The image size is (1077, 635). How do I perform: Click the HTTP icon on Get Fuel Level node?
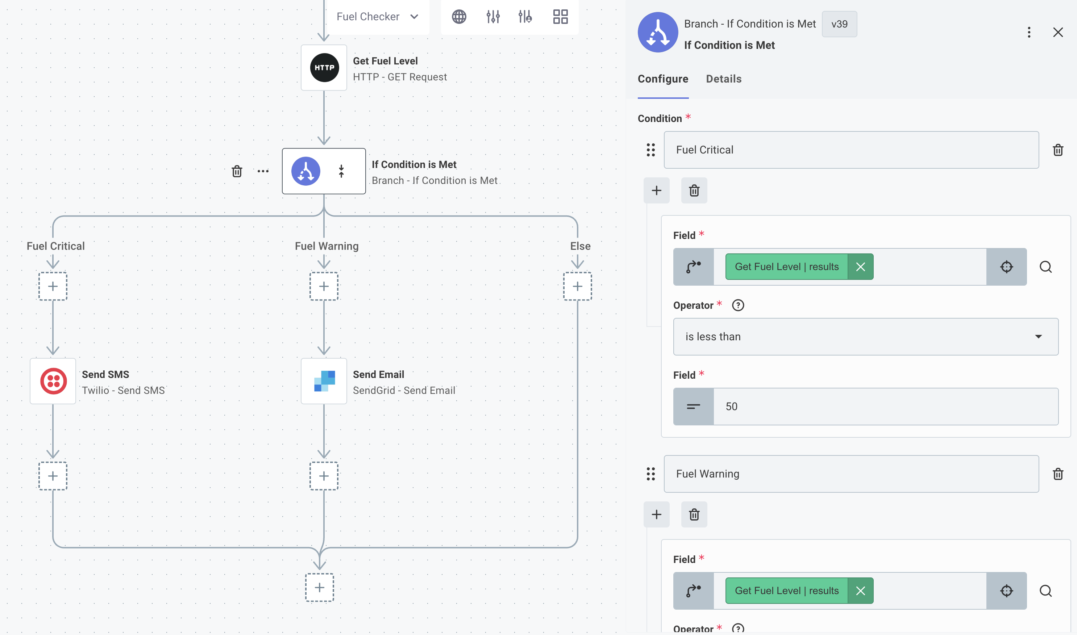tap(324, 67)
